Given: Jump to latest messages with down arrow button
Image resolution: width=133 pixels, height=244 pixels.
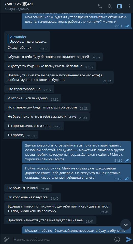Looking at the screenshot, I should tap(126, 225).
